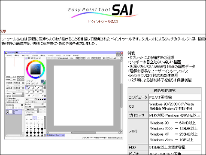Select the Eraser (消しゴム) tool

click(x=33, y=91)
